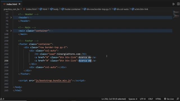Click line number 251 in the gutter

[x=6, y=44]
